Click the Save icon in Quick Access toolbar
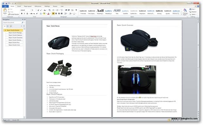 click(x=6, y=3)
